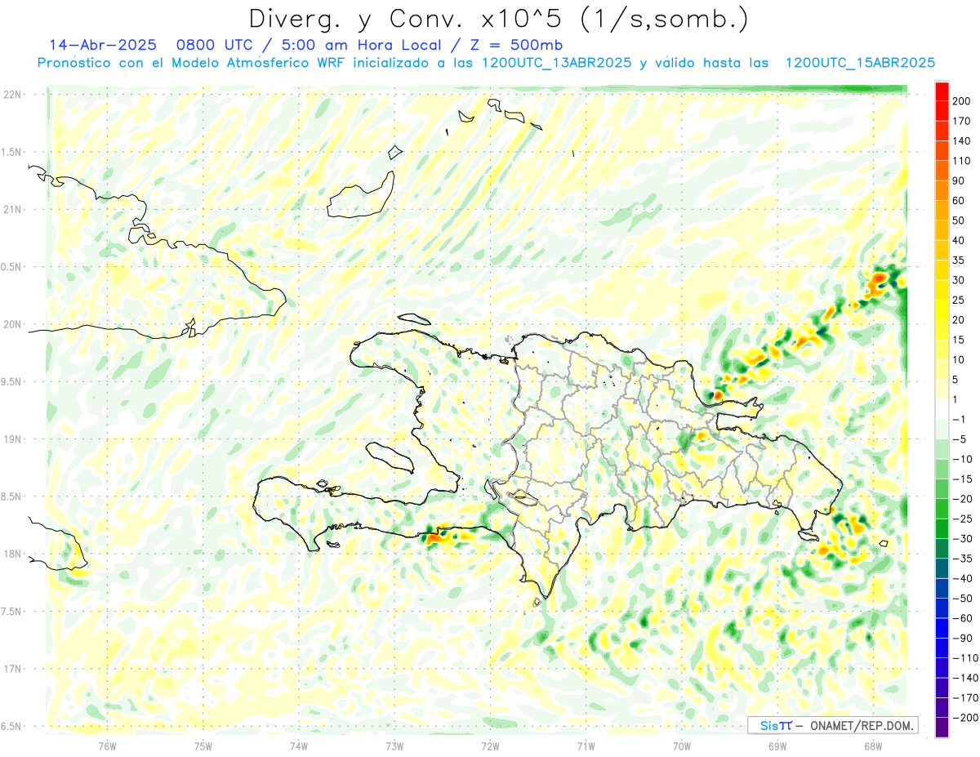Click the positive '170' color scale label

961,121
